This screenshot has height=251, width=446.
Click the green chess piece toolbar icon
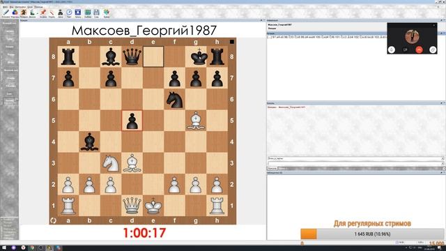click(x=33, y=13)
